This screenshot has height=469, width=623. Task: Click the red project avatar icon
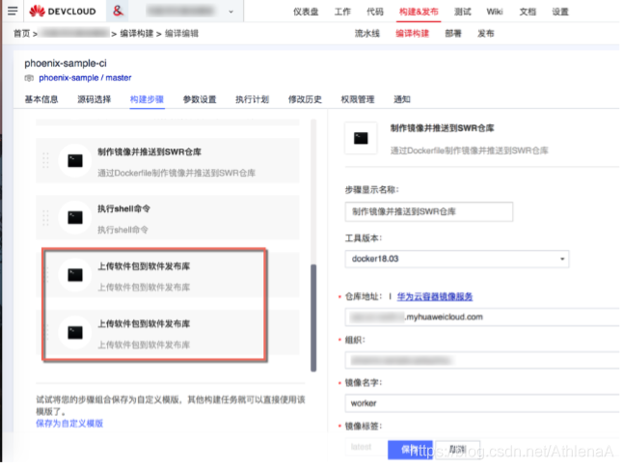click(118, 11)
